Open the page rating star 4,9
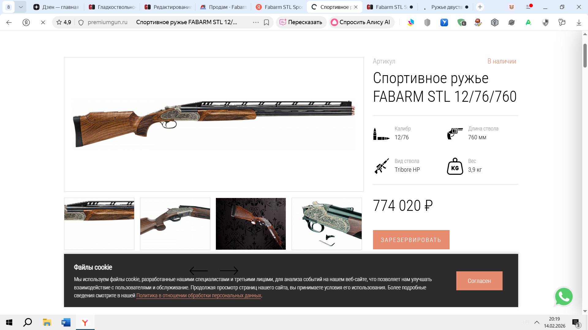This screenshot has width=588, height=330. click(x=64, y=22)
